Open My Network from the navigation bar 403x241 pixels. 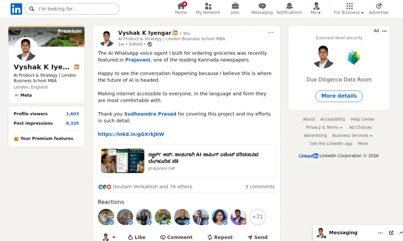click(x=208, y=9)
